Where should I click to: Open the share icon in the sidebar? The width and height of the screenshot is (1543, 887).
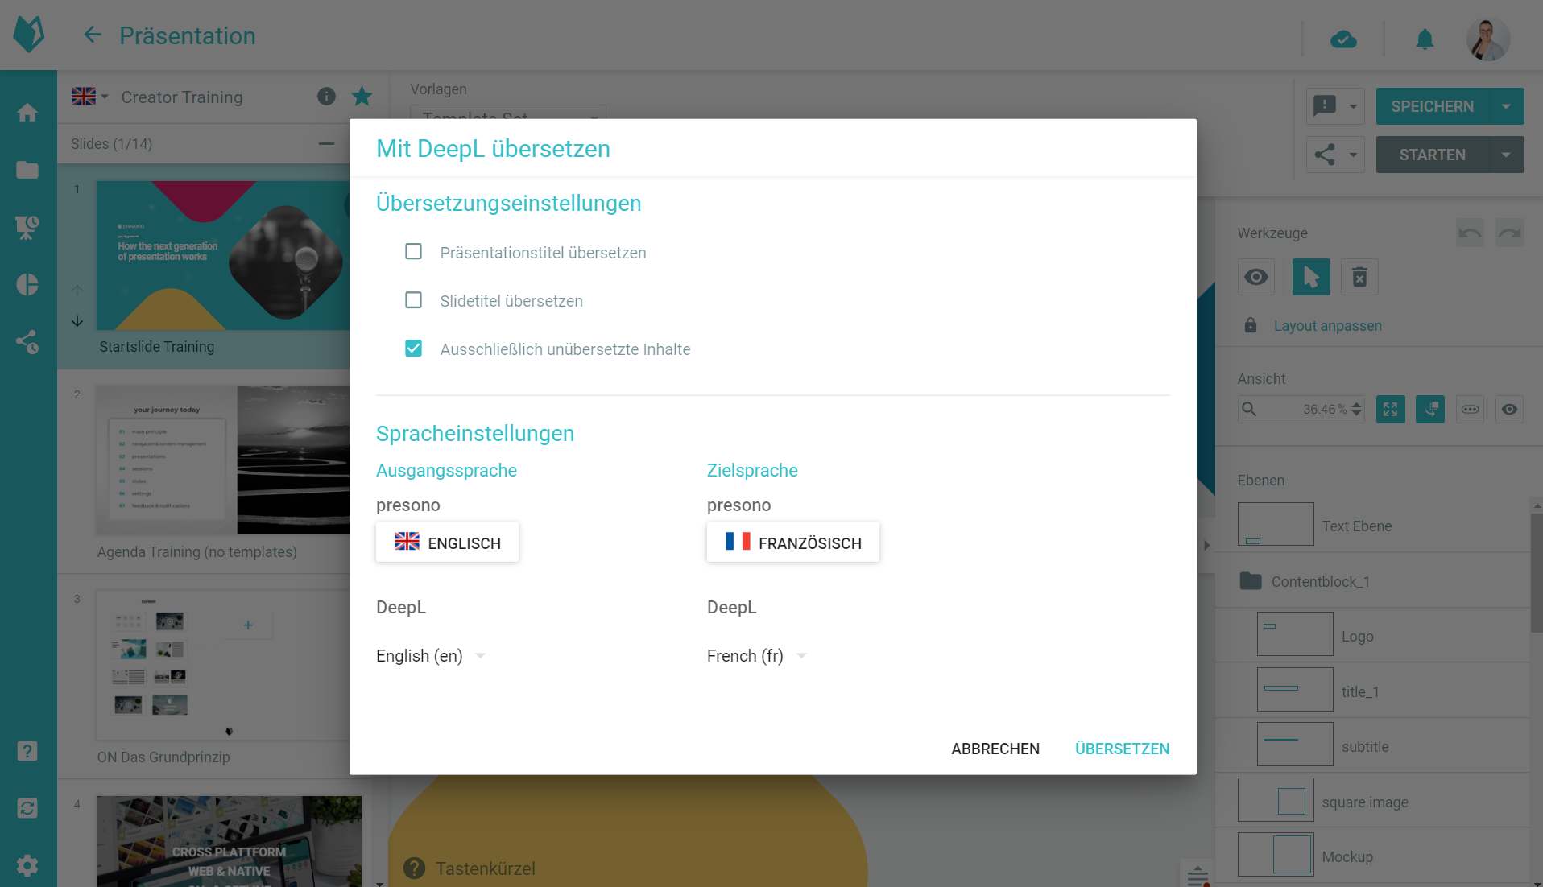27,342
